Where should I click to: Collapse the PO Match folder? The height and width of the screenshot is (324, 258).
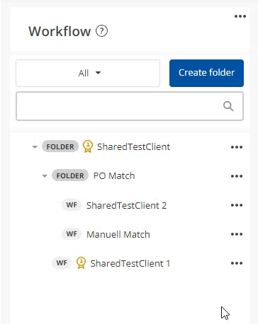point(45,176)
